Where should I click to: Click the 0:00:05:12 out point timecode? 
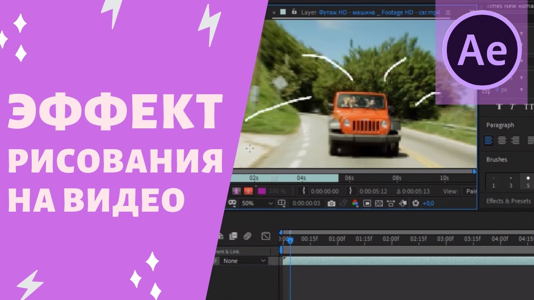click(x=373, y=191)
